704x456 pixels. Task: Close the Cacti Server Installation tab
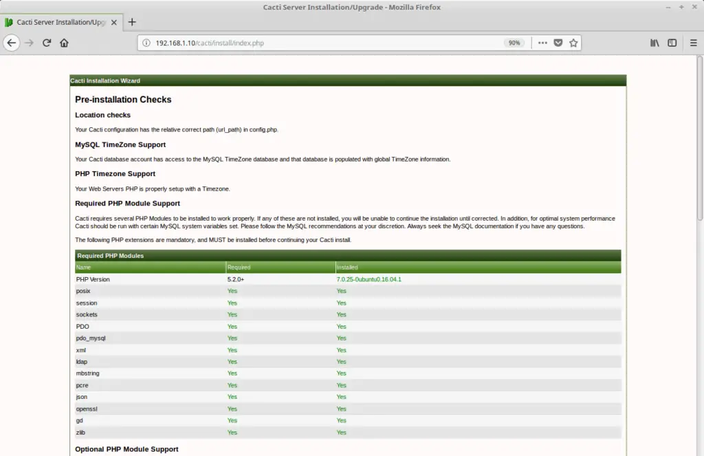point(114,23)
